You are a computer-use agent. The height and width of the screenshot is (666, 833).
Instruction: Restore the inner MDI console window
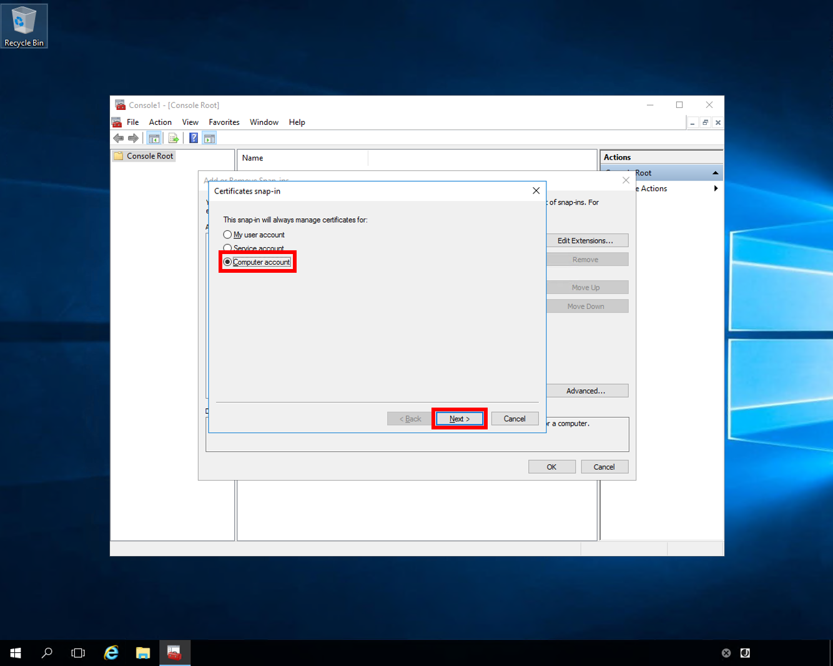tap(705, 122)
